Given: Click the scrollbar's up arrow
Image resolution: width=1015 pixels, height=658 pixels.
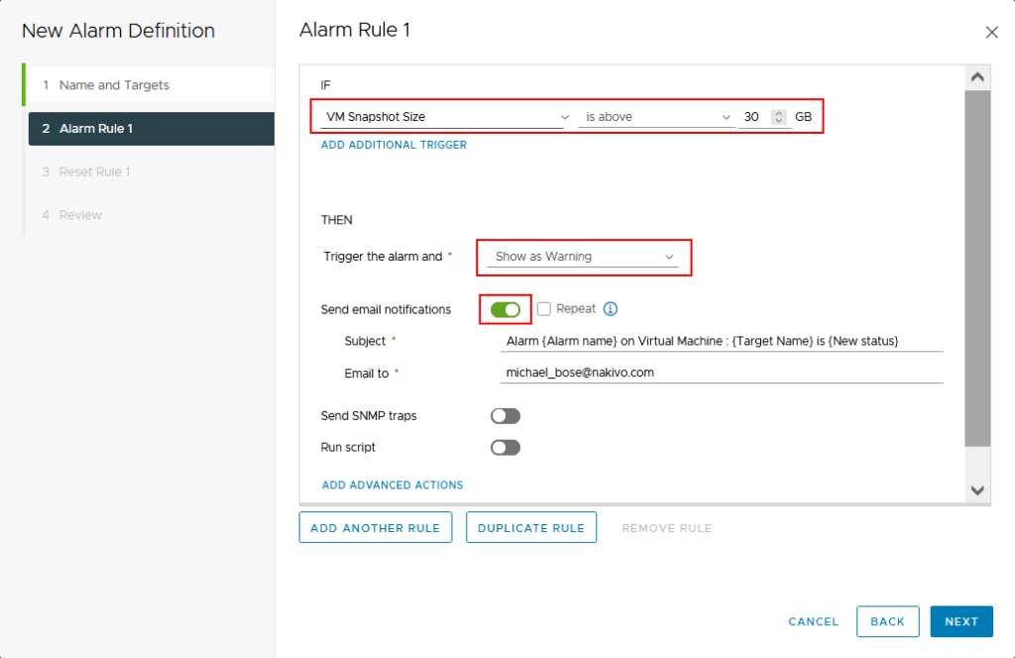Looking at the screenshot, I should click(x=977, y=75).
